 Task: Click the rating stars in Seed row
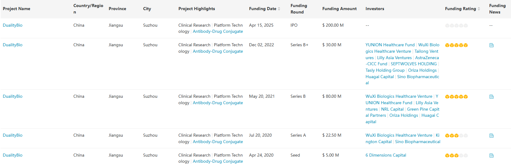coord(456,156)
